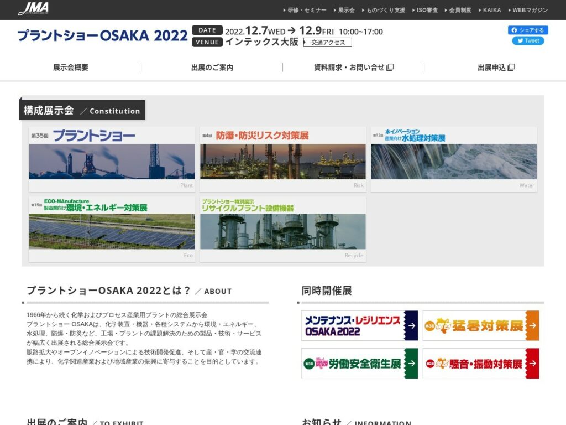Select 資料請求・お問い合せ navigation tab

click(353, 67)
